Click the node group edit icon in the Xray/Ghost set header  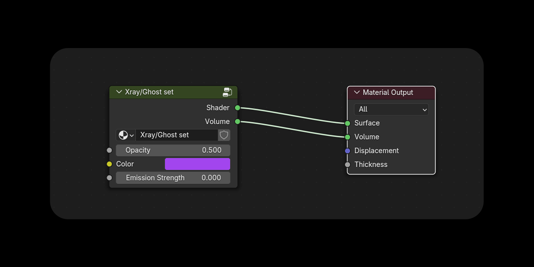[x=227, y=92]
